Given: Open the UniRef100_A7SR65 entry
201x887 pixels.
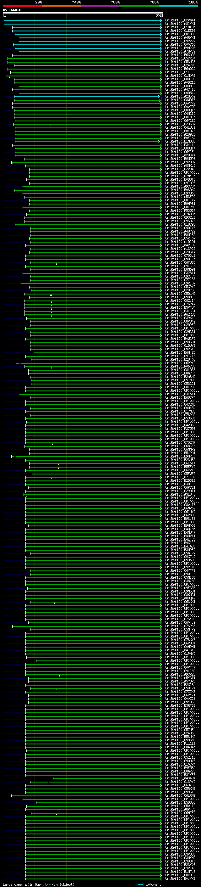Looking at the screenshot, I should click(180, 626).
